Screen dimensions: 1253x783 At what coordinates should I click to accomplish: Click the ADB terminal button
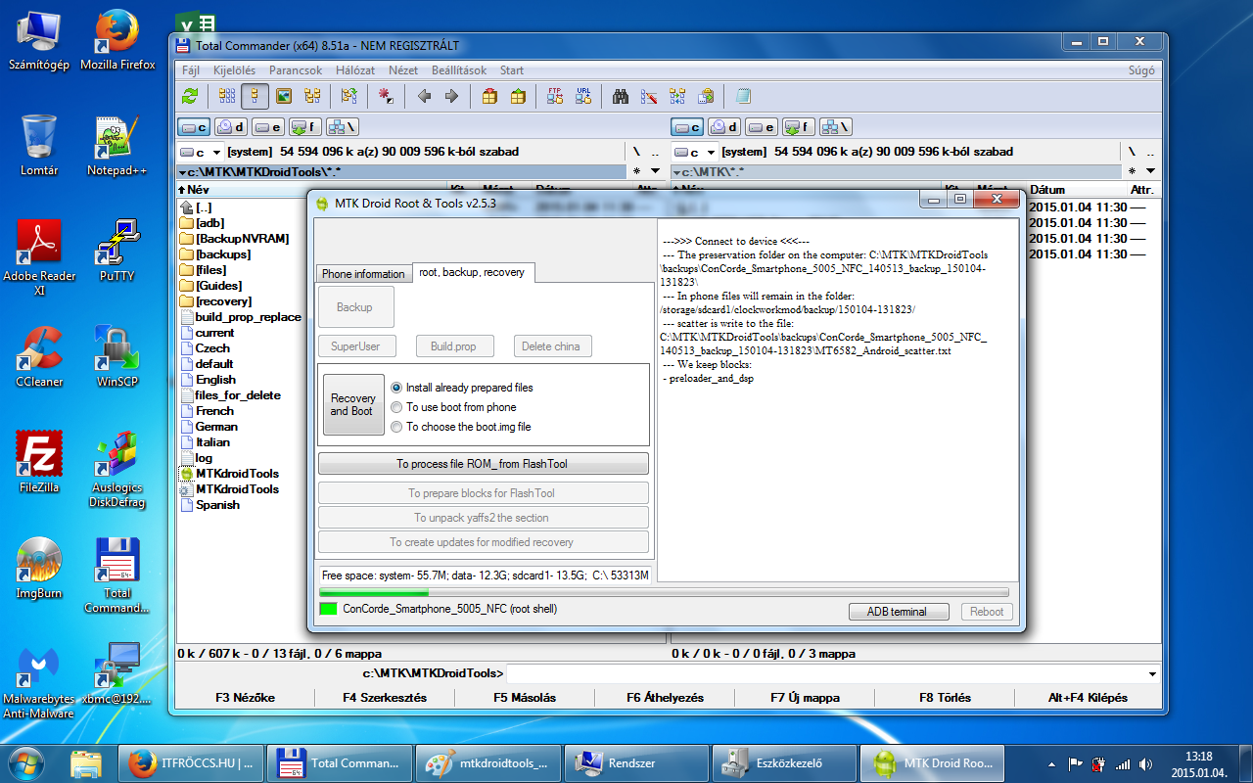pos(897,612)
